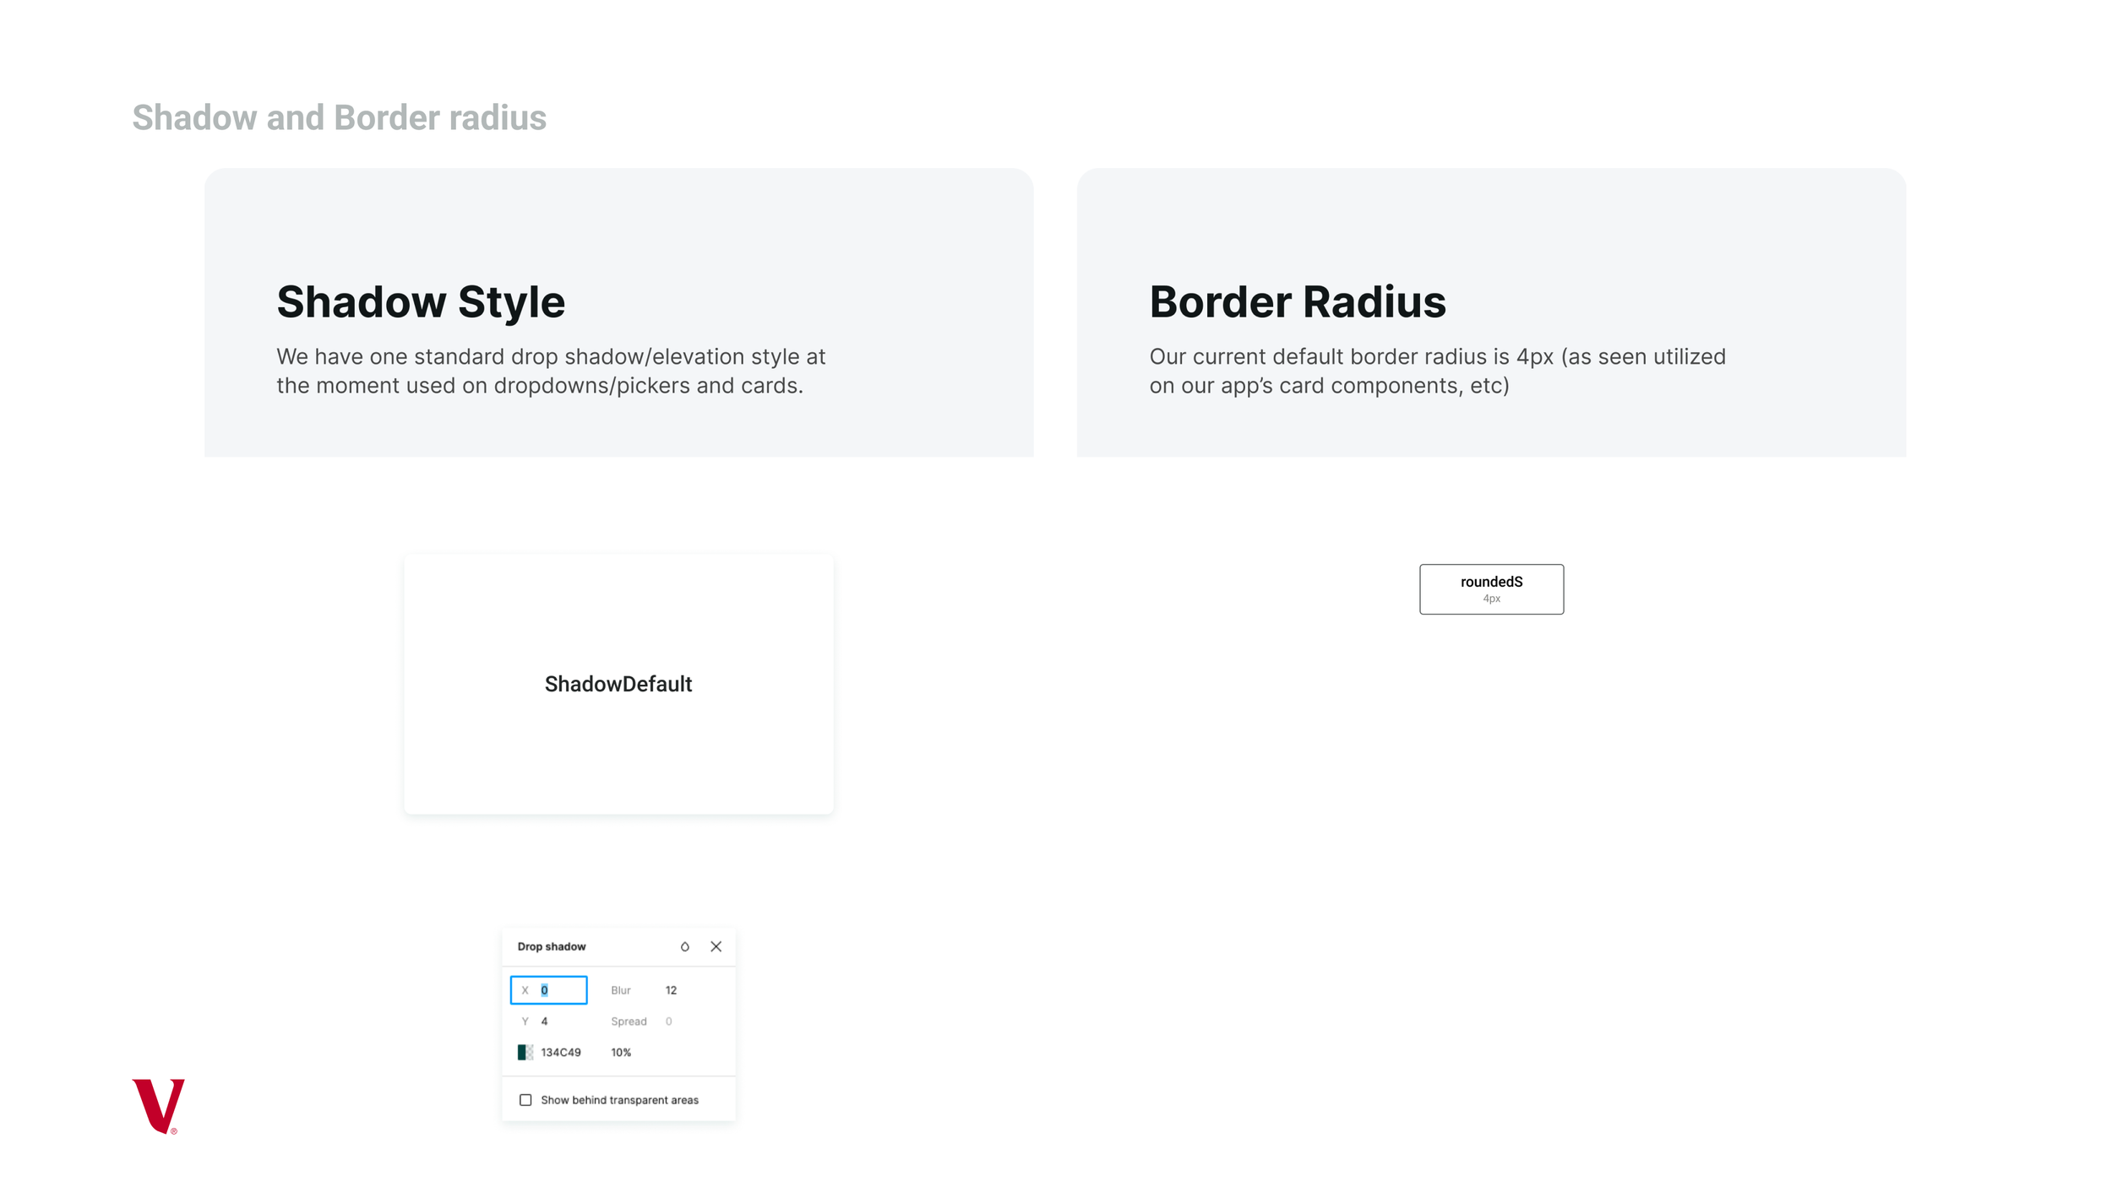Image resolution: width=2112 pixels, height=1187 pixels.
Task: Toggle Show behind transparent areas checkbox
Action: tap(525, 1100)
